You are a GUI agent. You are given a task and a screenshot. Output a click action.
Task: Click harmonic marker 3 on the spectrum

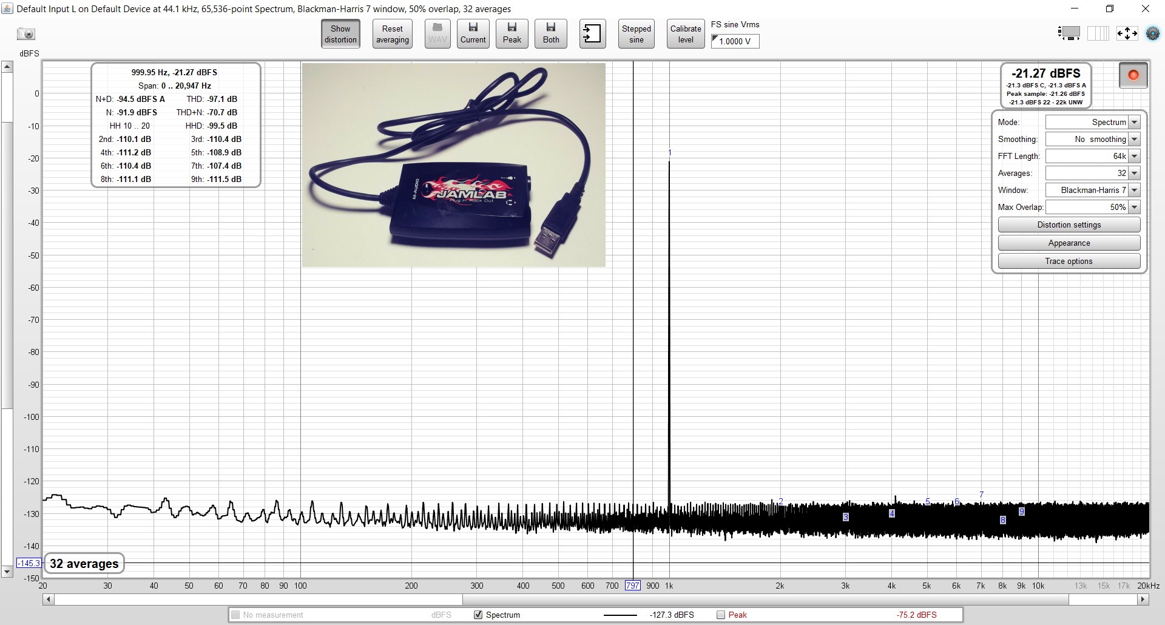pos(845,517)
